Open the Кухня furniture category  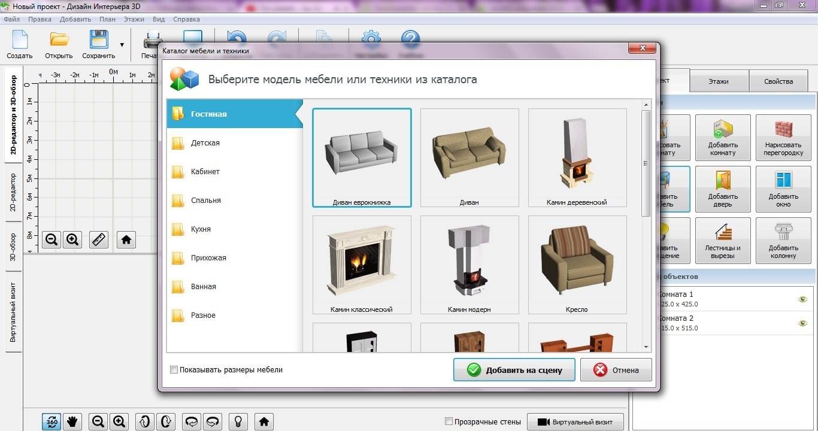coord(201,229)
